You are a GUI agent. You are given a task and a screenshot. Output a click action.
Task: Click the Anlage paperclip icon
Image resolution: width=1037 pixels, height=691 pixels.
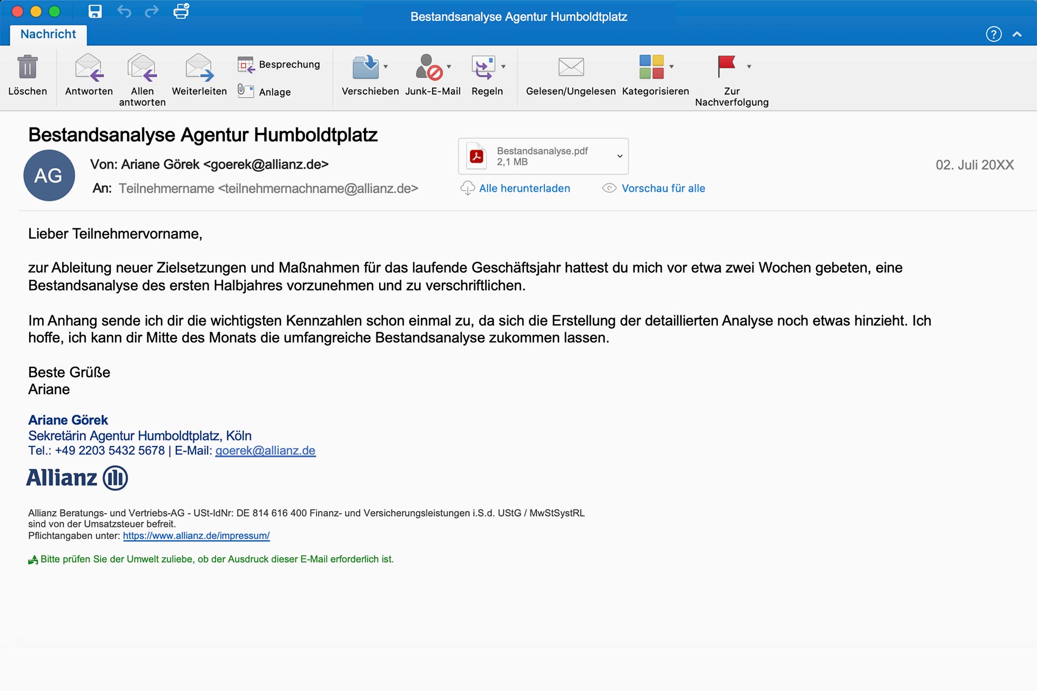246,91
